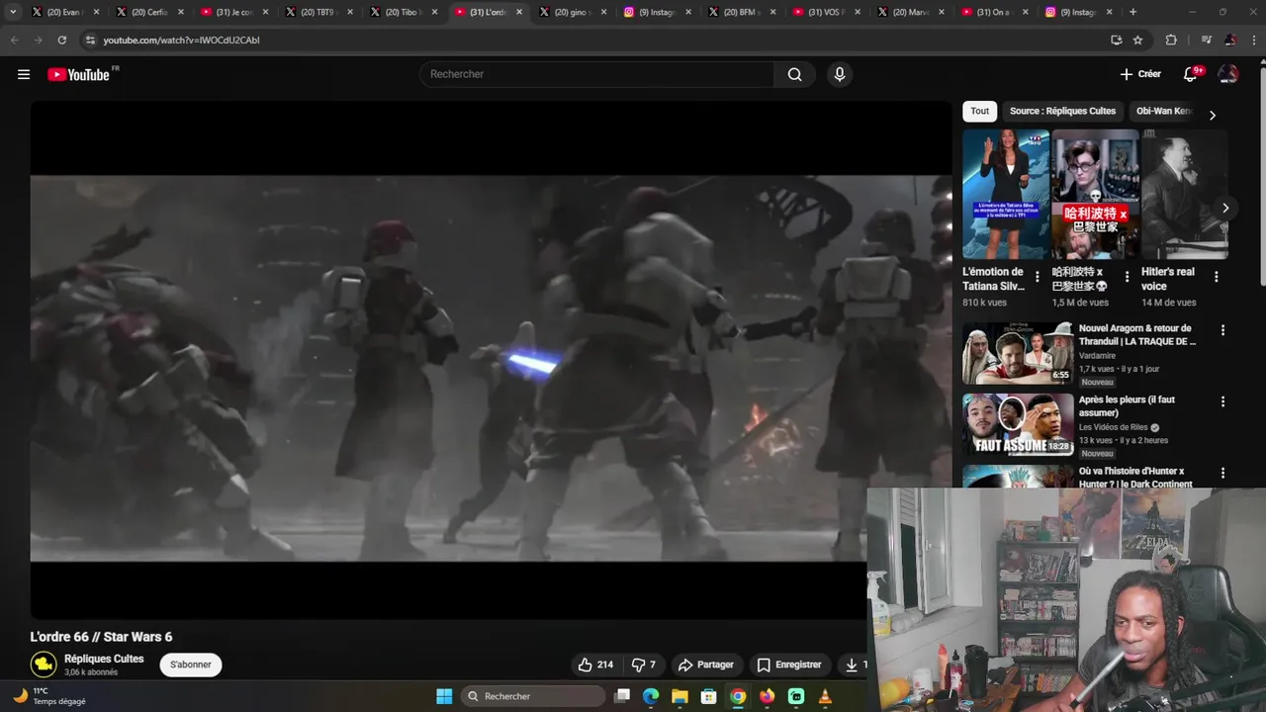Open File Explorer from the taskbar
Image resolution: width=1266 pixels, height=712 pixels.
coord(679,696)
